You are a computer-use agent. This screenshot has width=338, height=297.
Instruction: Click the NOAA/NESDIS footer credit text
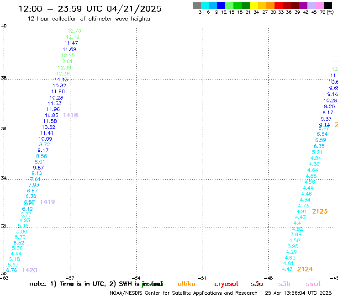184,293
